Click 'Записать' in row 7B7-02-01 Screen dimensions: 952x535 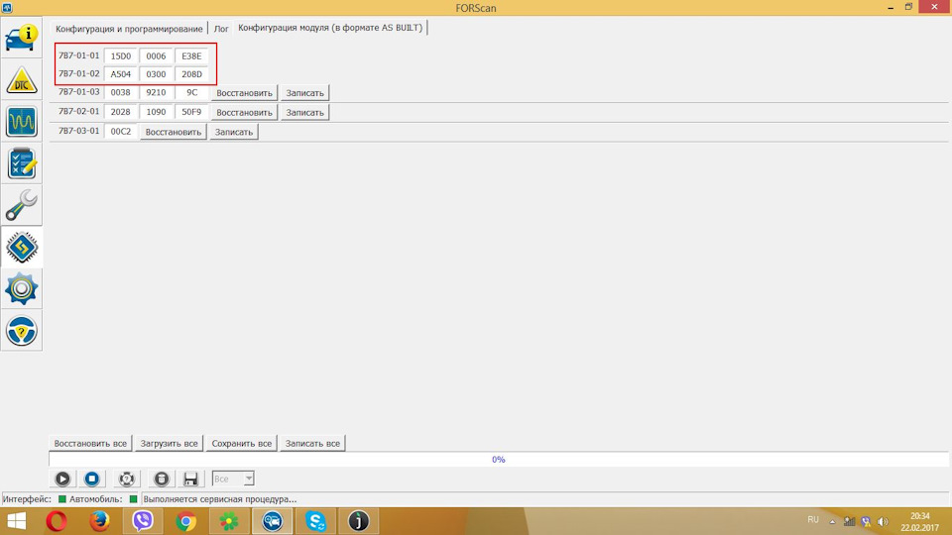click(x=304, y=112)
